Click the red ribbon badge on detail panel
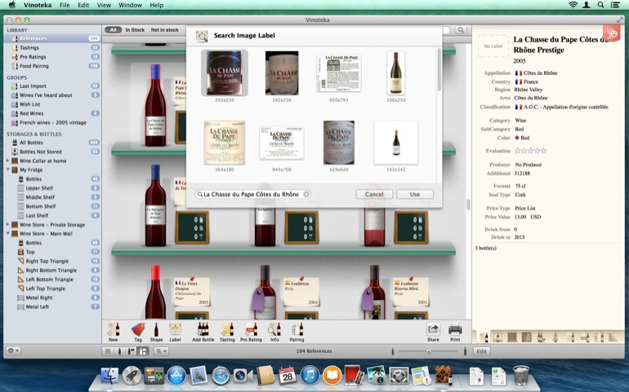629x392 pixels. pos(612,33)
